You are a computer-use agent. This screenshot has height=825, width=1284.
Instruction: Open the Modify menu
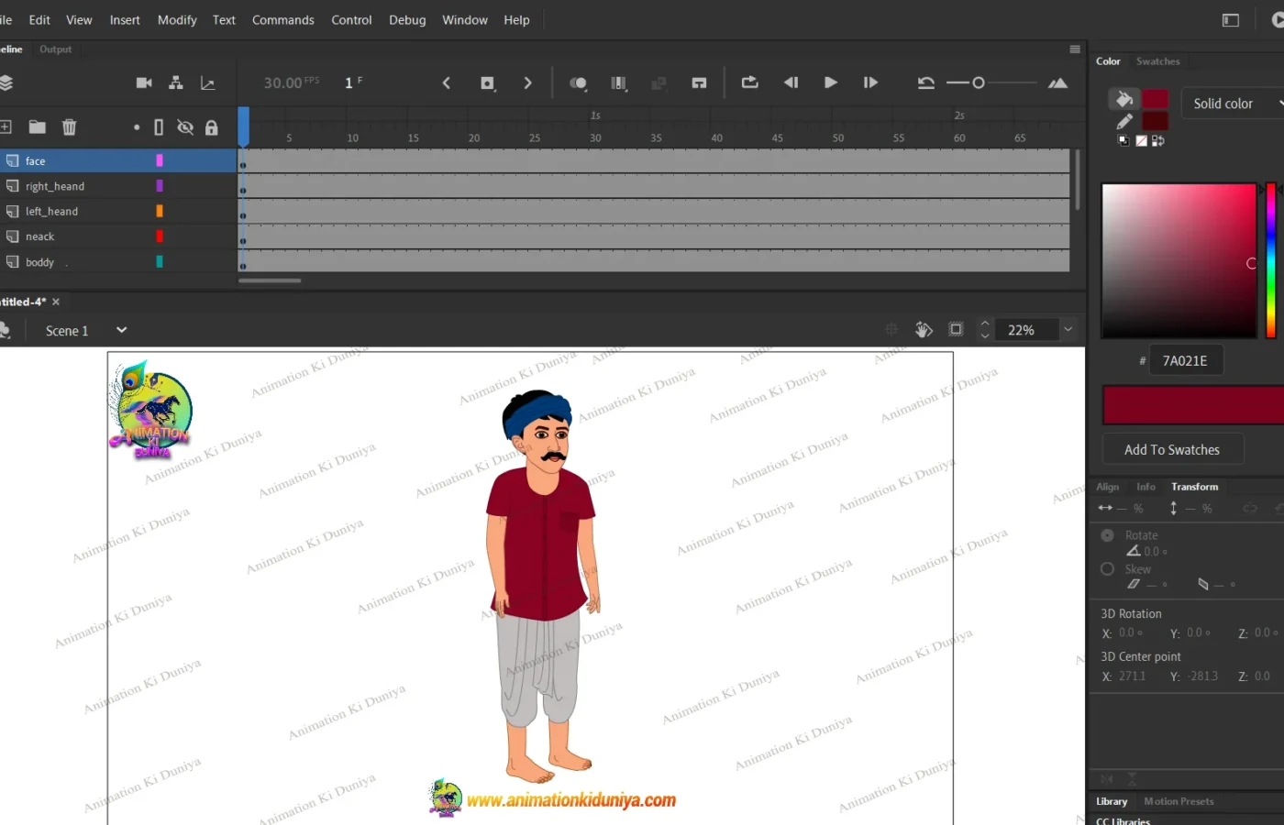click(x=177, y=19)
